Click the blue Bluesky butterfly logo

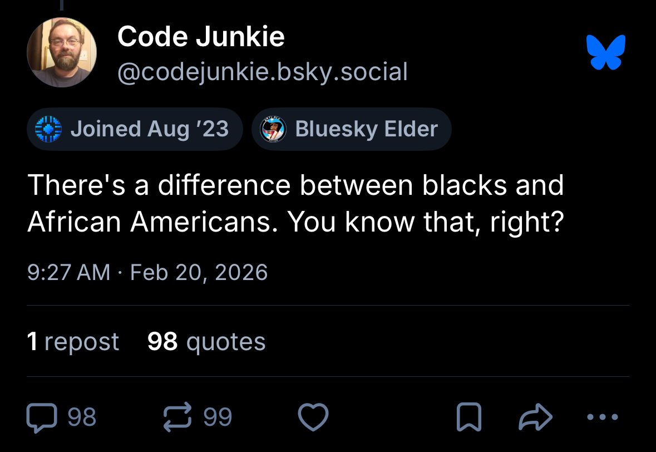tap(606, 52)
